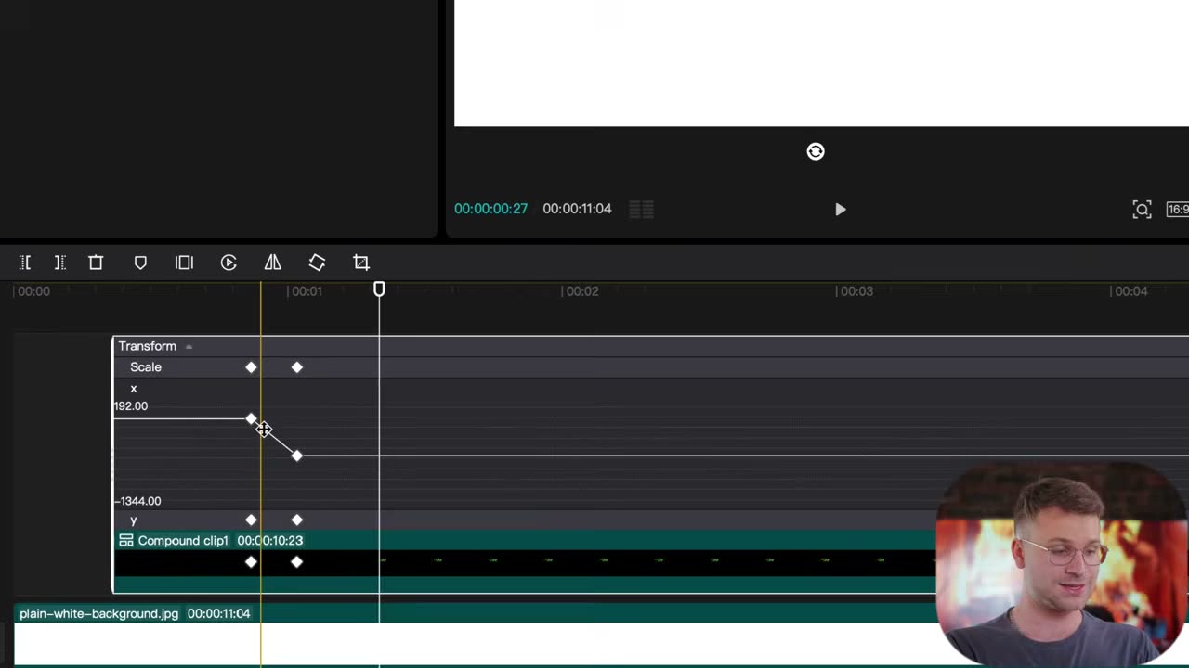Rotate the clip using the rotate icon
This screenshot has height=668, width=1189.
click(317, 263)
